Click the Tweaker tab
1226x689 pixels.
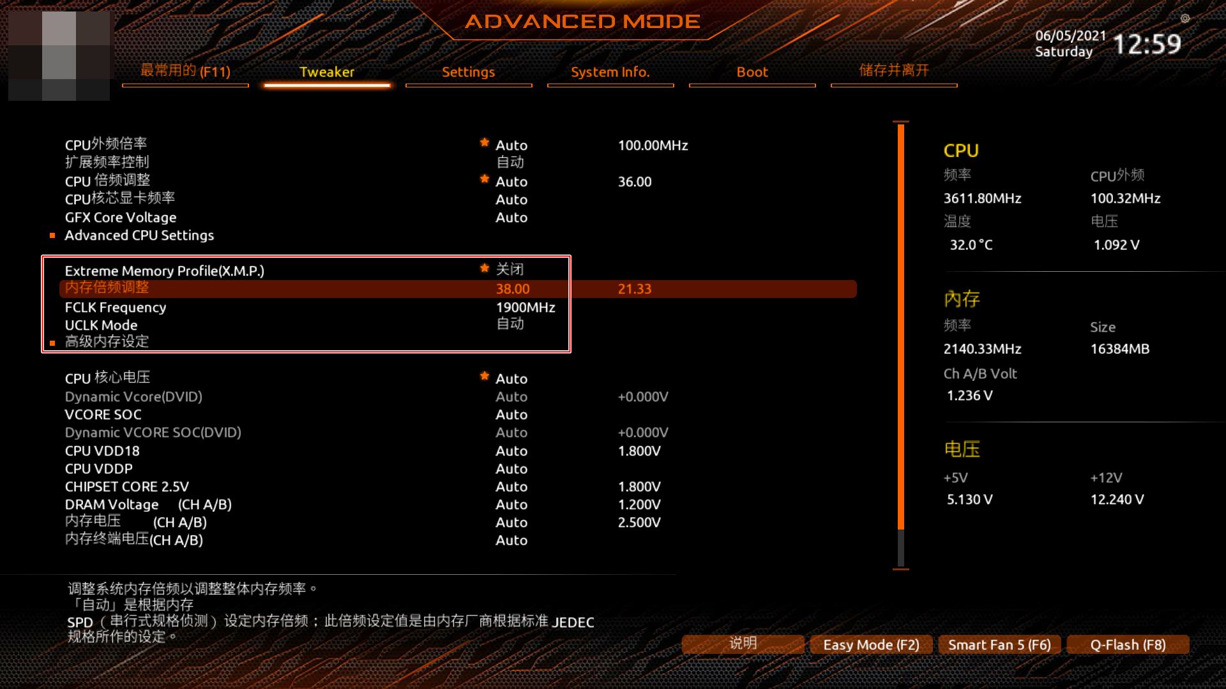click(327, 71)
